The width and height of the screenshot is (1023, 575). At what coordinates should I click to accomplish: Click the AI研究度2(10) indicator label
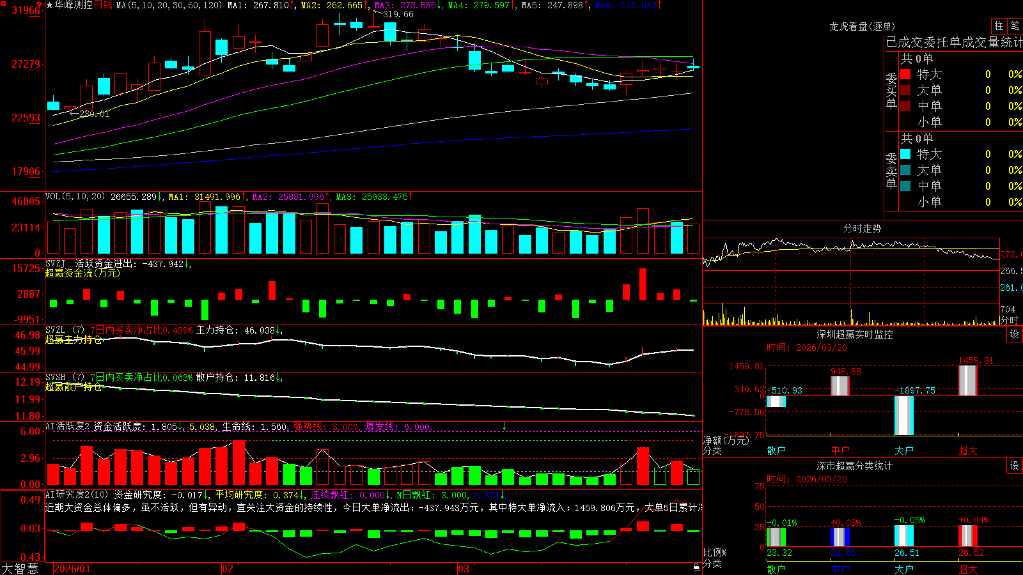(77, 494)
